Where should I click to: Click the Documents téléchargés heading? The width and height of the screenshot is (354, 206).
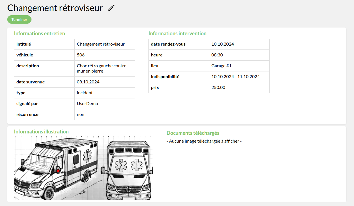pyautogui.click(x=193, y=133)
